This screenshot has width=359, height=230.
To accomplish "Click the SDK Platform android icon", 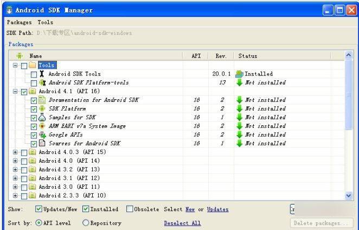I will (x=42, y=108).
